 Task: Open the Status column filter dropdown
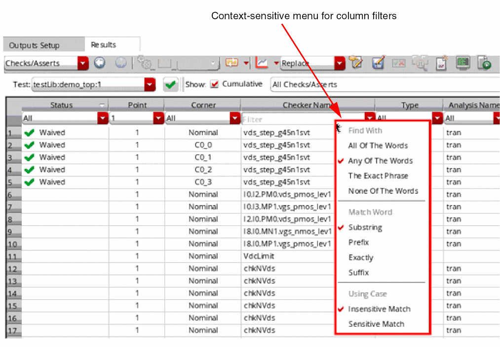(x=103, y=119)
